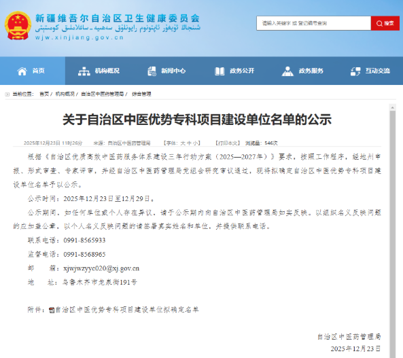Click the 政务公开 open book icon
The width and height of the screenshot is (403, 358).
[220, 71]
